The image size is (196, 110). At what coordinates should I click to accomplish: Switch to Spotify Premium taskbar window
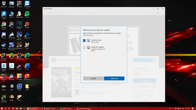(x=66, y=108)
